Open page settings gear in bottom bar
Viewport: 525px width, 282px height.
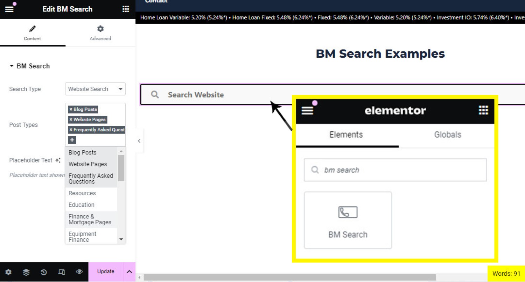(x=8, y=272)
